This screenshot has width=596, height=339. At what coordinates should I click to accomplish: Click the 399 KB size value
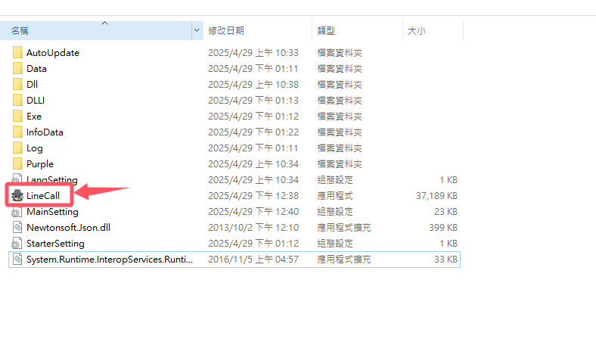443,228
